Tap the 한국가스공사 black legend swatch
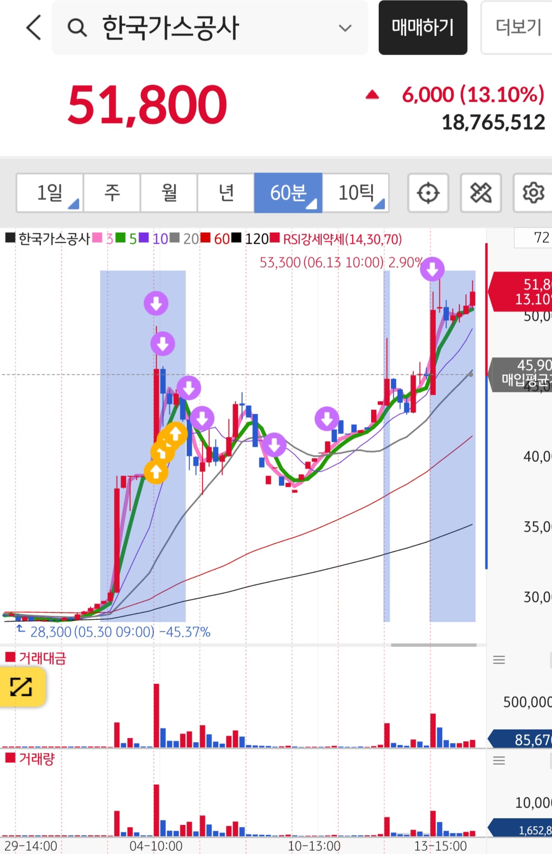552x854 pixels. tap(10, 238)
